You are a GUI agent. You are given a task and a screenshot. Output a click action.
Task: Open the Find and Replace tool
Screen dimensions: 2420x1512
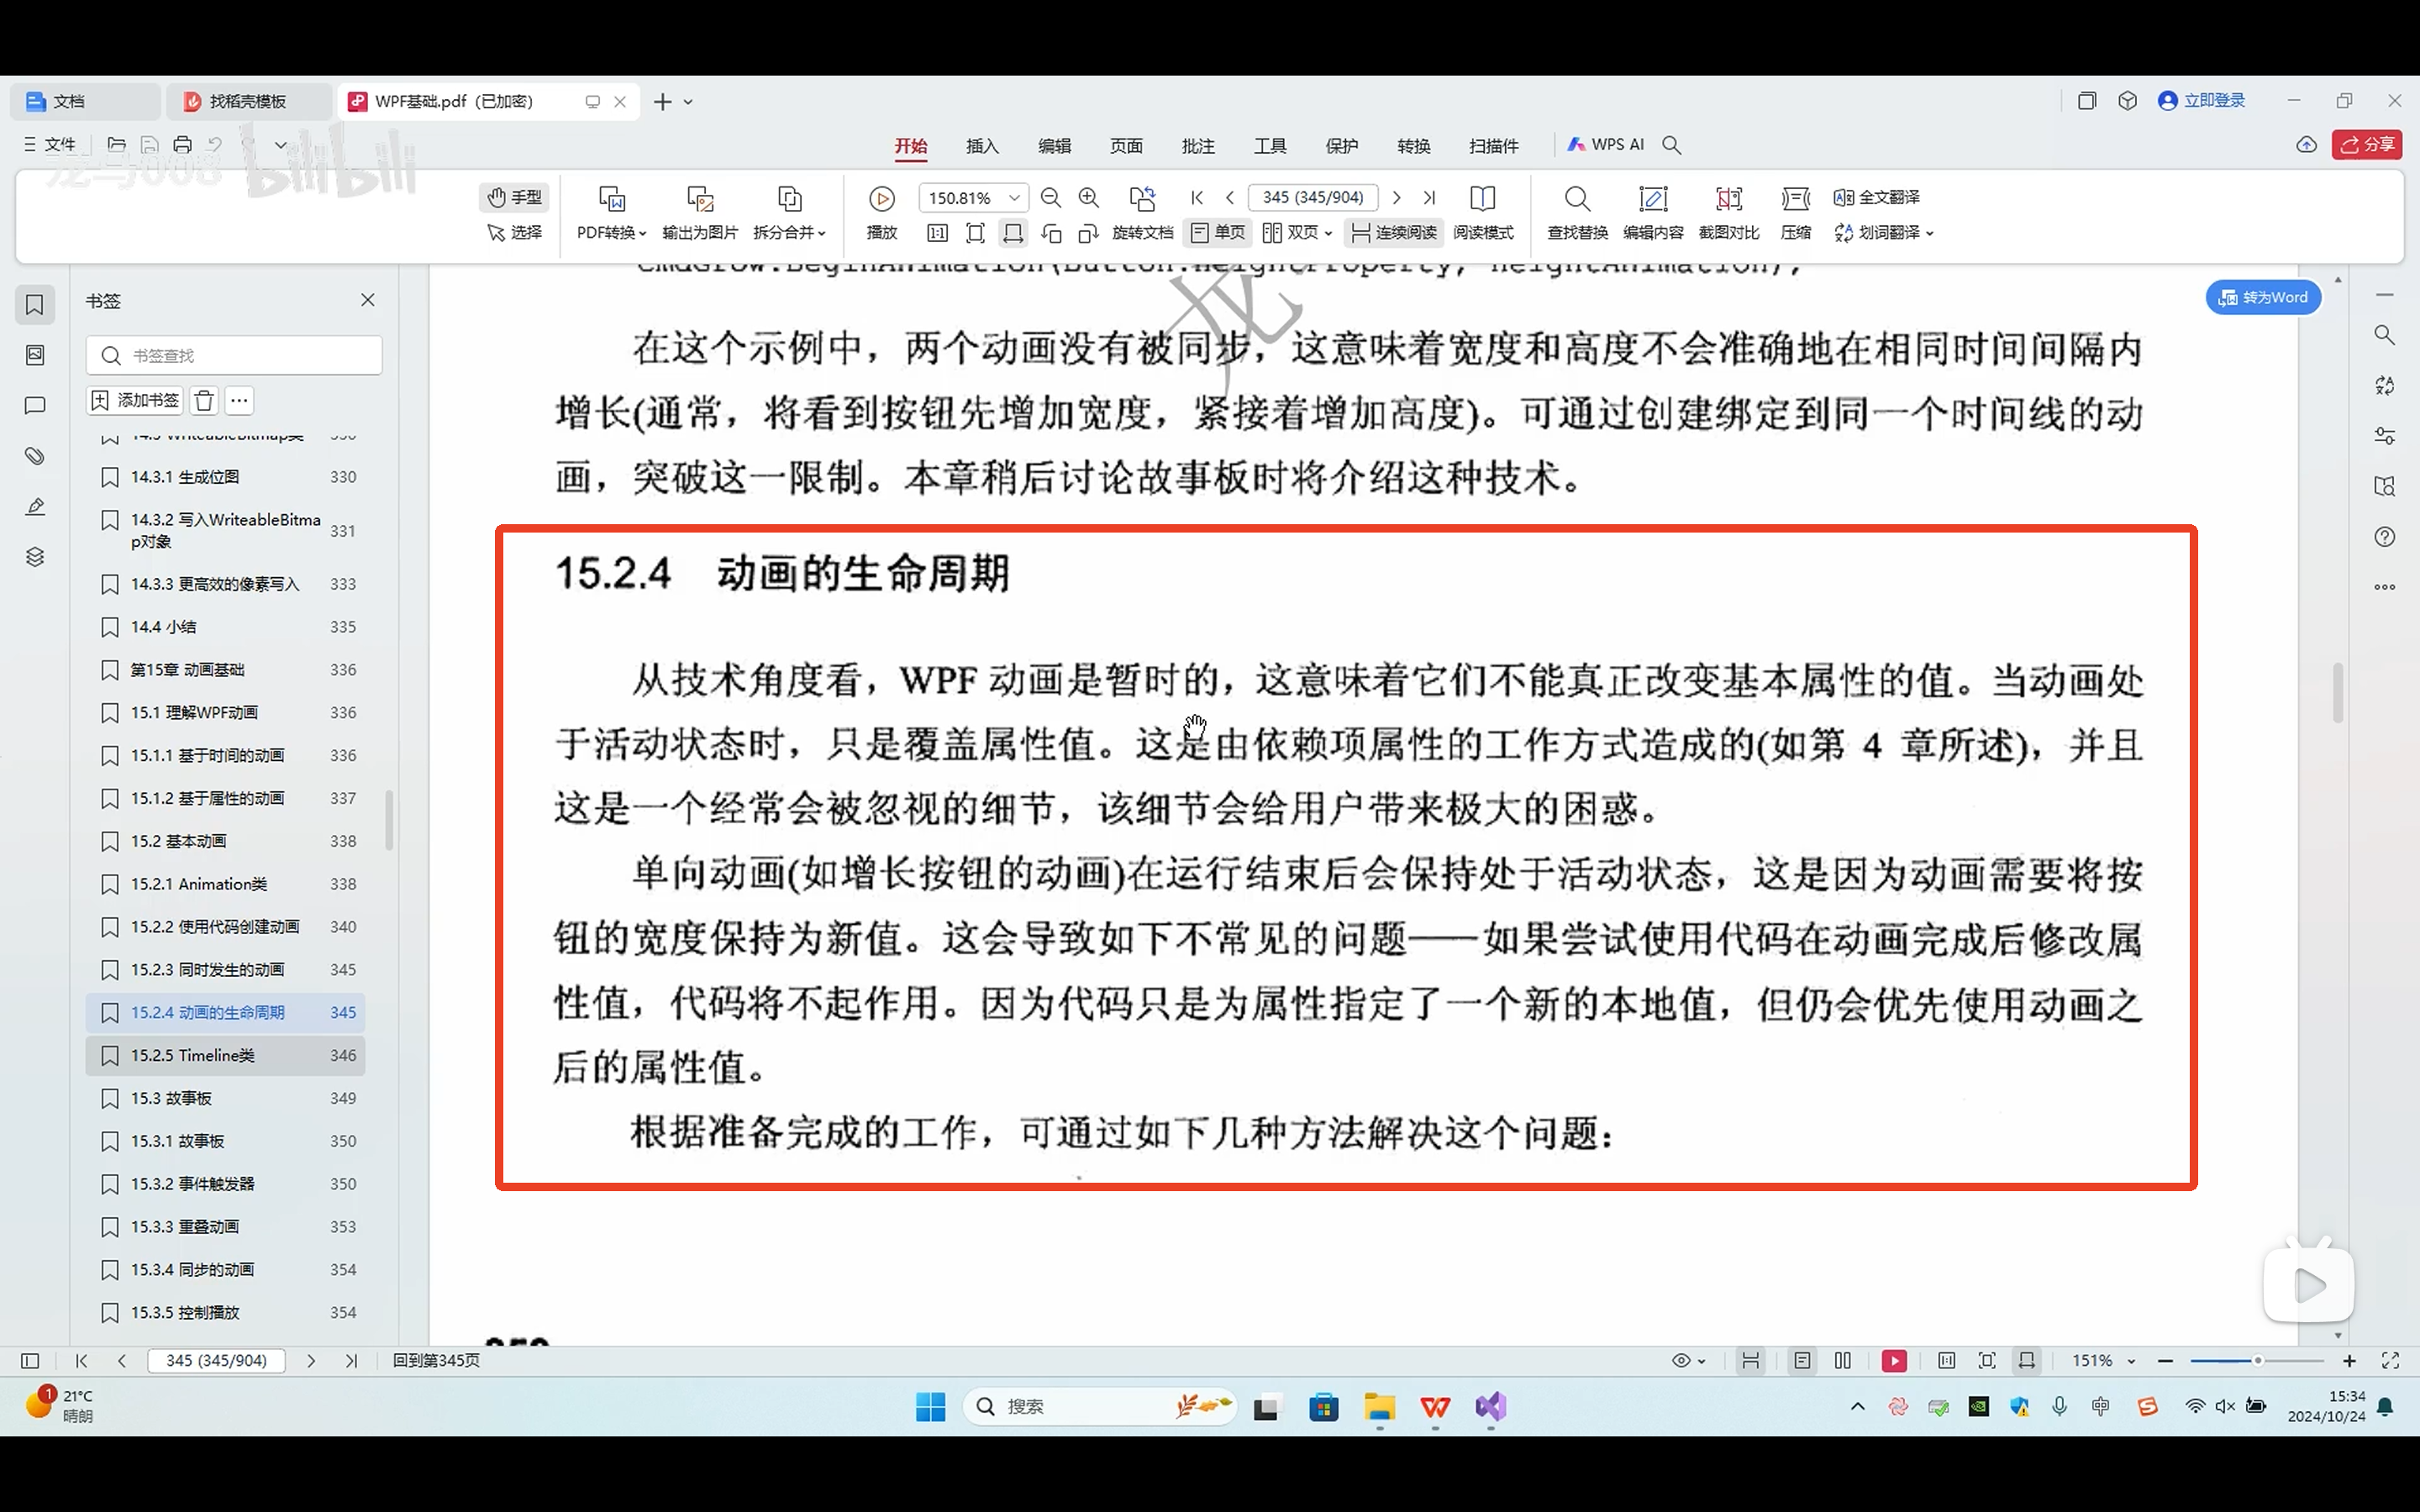click(x=1577, y=199)
